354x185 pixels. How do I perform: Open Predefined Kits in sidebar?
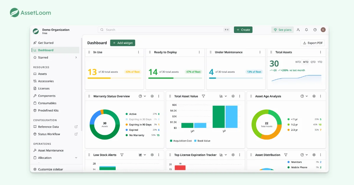(x=55, y=110)
